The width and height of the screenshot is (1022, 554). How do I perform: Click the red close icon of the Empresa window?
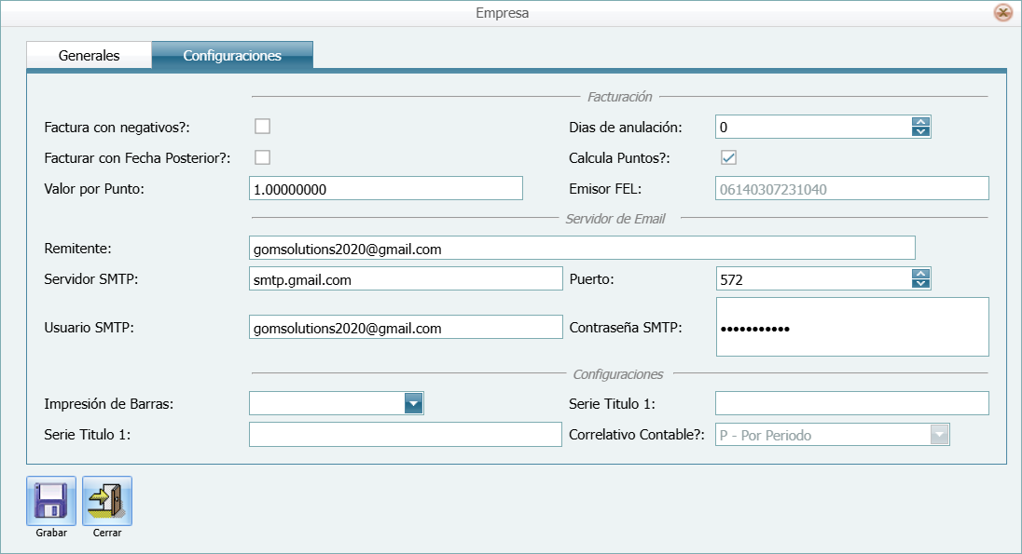point(1004,13)
